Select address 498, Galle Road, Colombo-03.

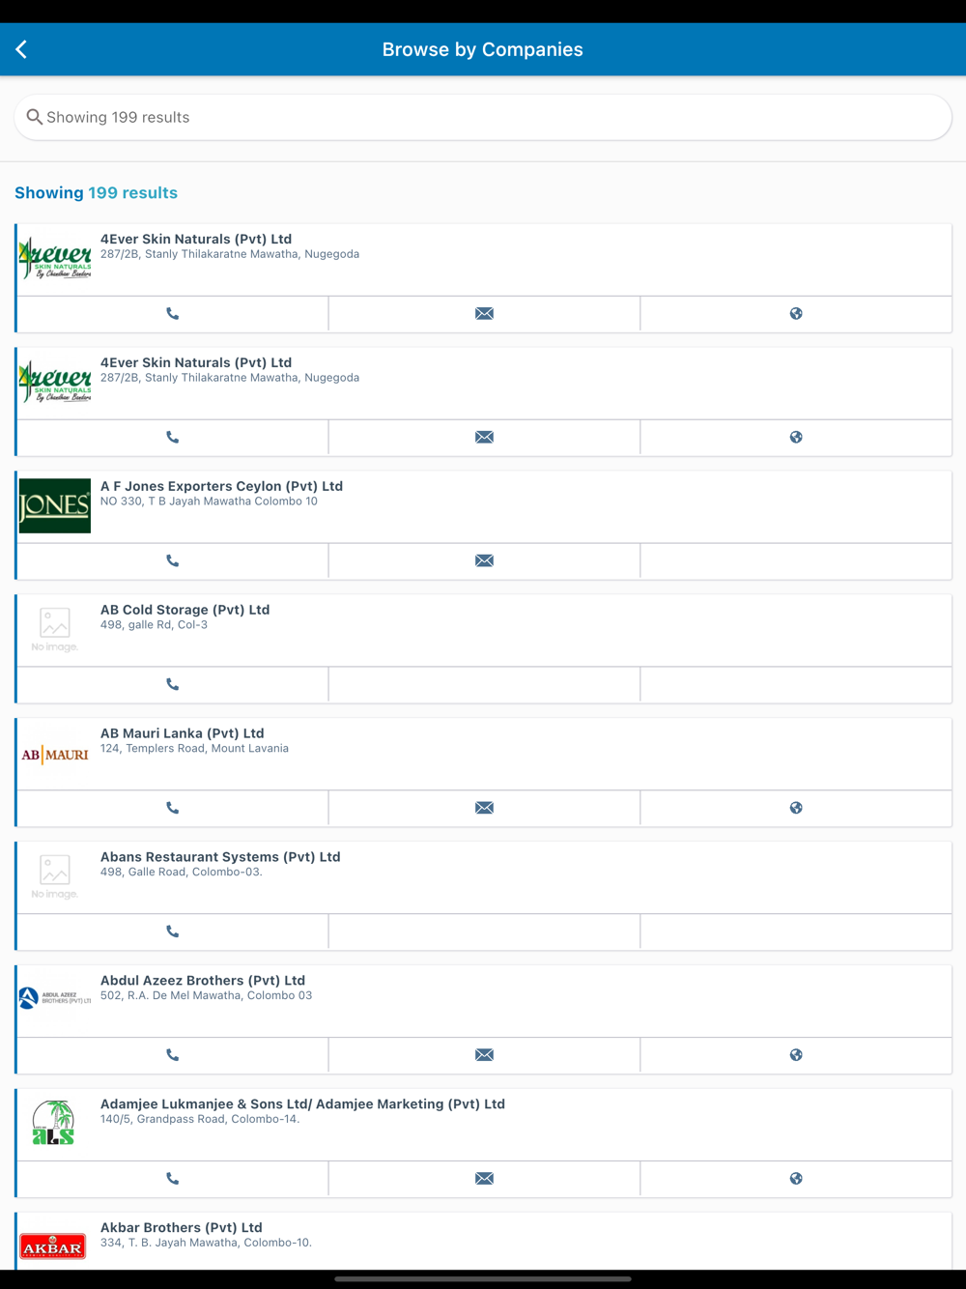182,873
